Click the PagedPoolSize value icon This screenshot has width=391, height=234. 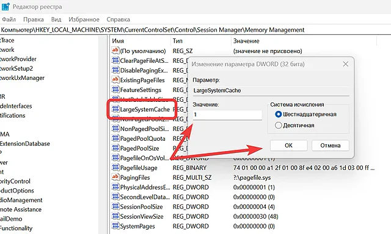(115, 148)
